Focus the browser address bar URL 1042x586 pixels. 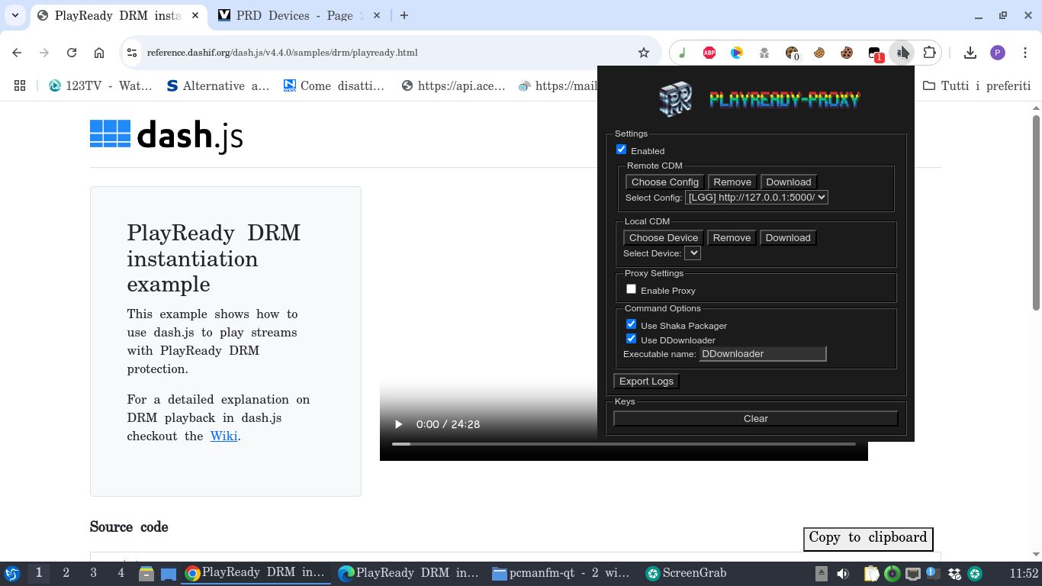(282, 53)
